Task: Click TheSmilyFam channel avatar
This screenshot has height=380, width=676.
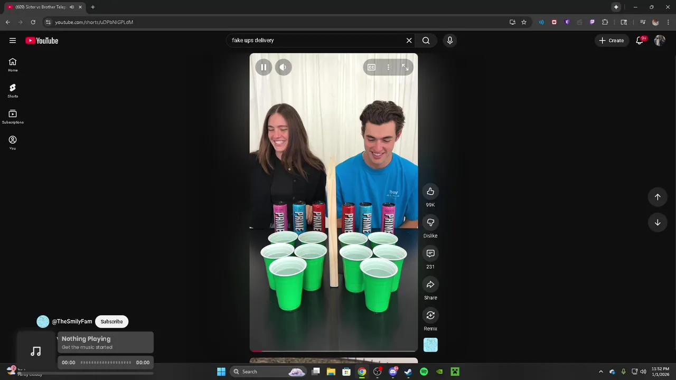Action: [43, 321]
